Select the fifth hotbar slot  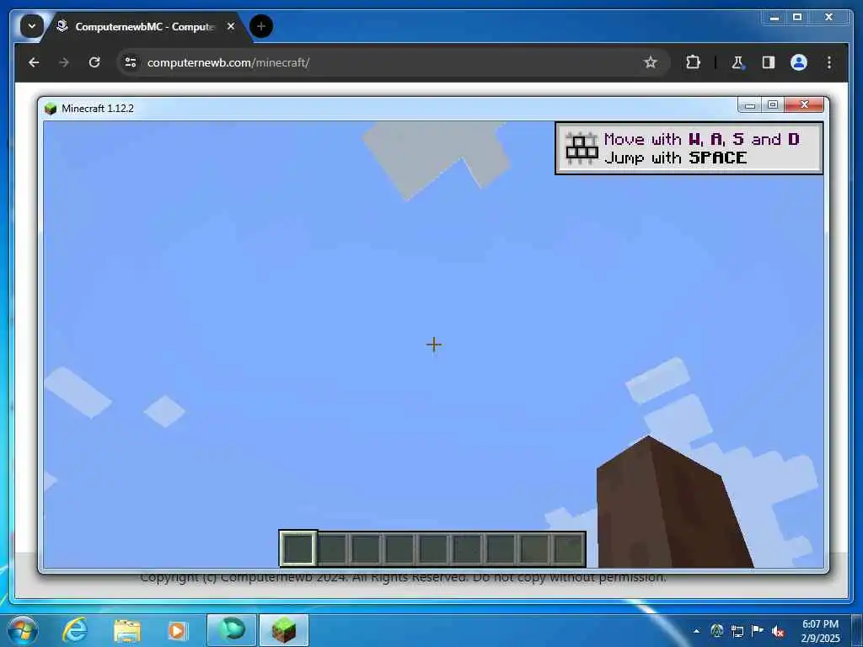point(433,548)
